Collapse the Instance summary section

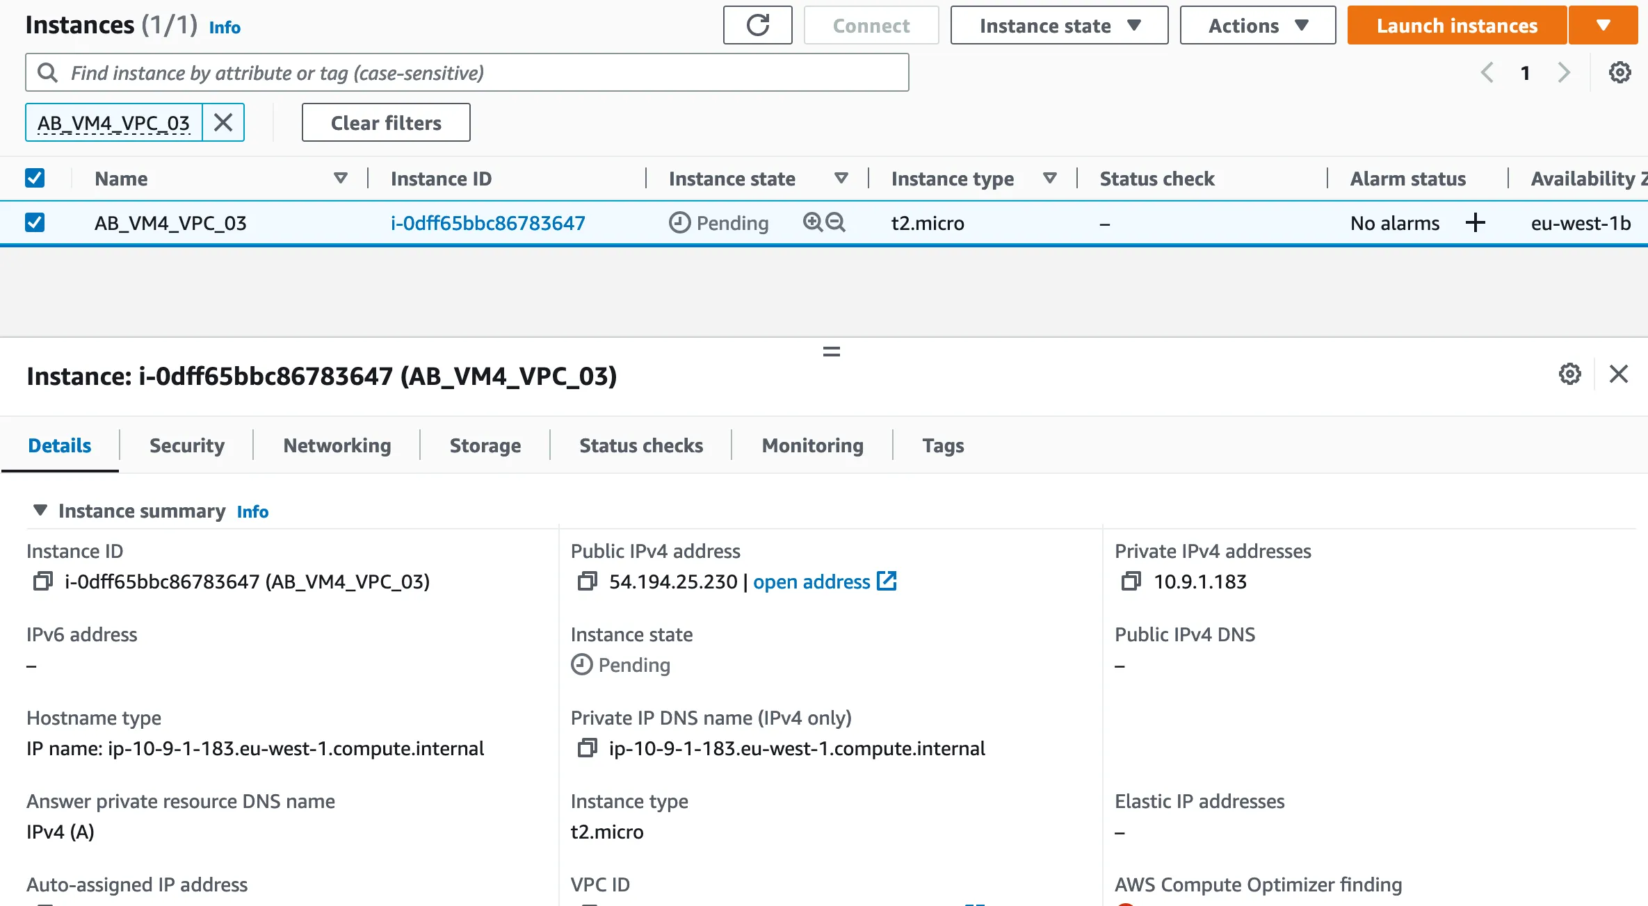(x=40, y=511)
